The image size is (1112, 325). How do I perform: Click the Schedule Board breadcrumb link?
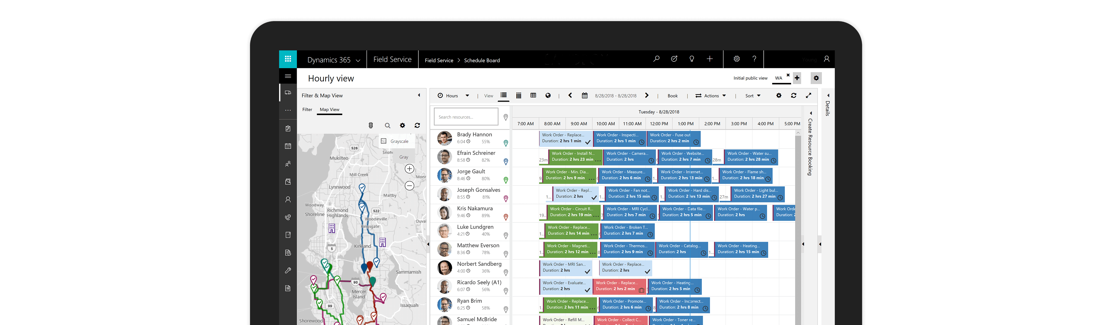(482, 60)
